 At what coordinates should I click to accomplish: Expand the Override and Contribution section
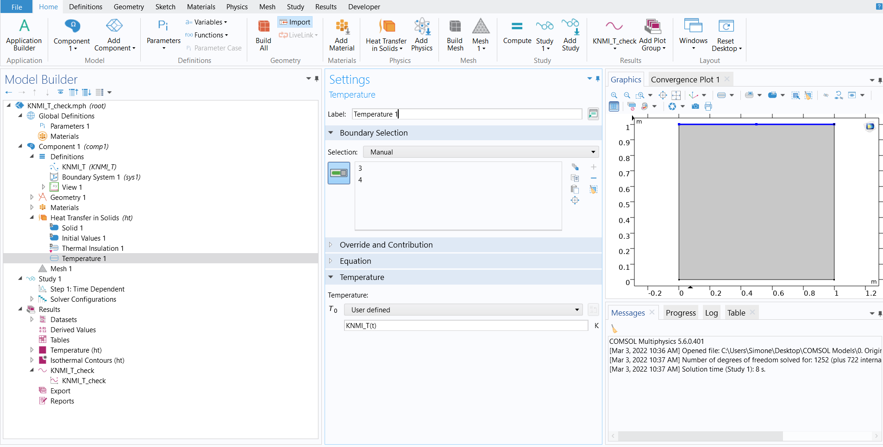[386, 245]
